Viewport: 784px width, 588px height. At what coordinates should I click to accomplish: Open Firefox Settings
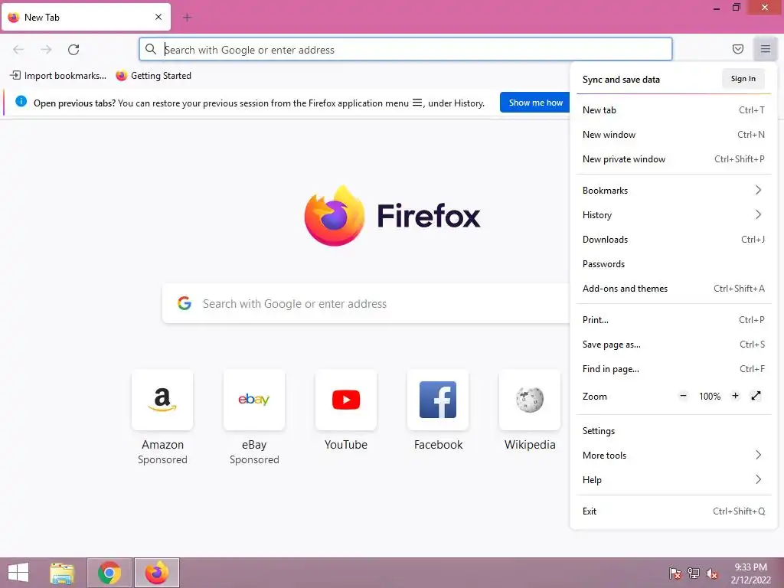pyautogui.click(x=674, y=431)
